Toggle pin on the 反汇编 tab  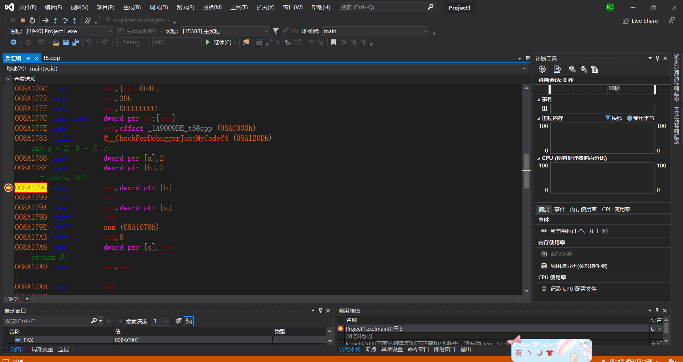coord(28,58)
